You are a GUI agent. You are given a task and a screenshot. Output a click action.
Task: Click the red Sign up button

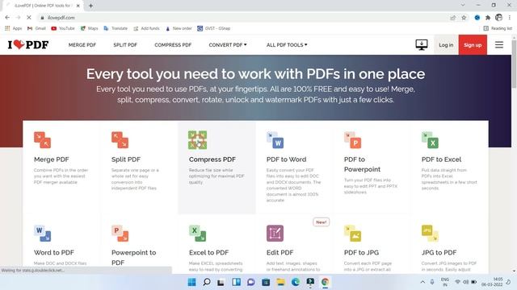pos(473,45)
